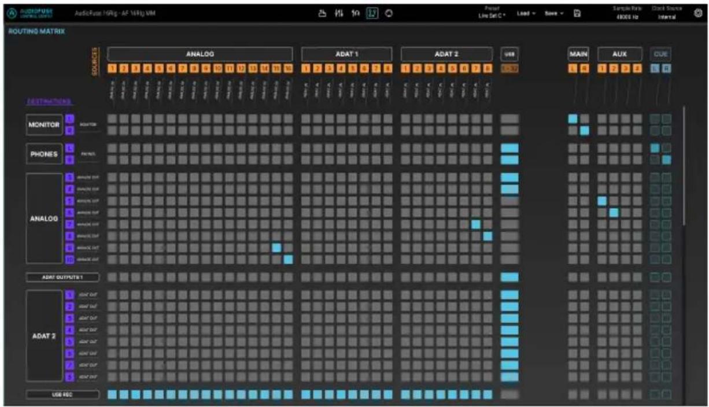This screenshot has height=407, width=709.
Task: Toggle lit ADAT 2 ch 8 to Analog out 8 cell
Action: [x=488, y=236]
